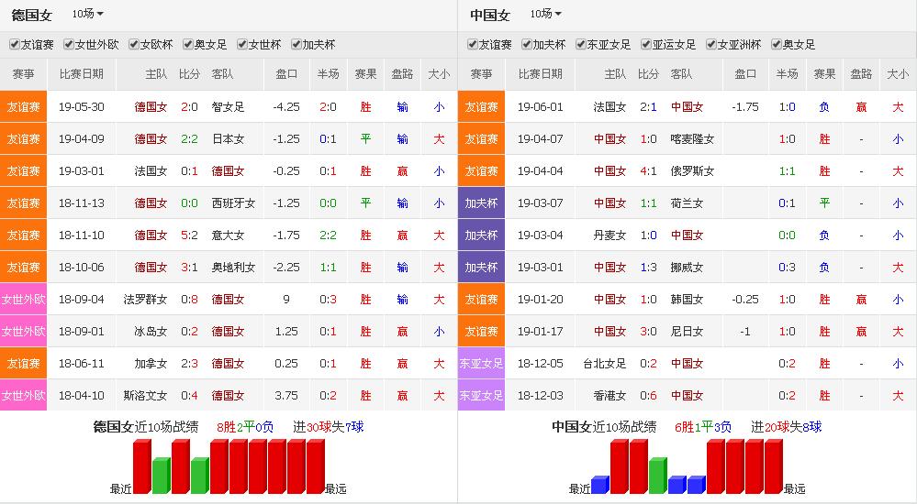
Task: Select the 喀麦隆女 team name
Action: point(692,139)
